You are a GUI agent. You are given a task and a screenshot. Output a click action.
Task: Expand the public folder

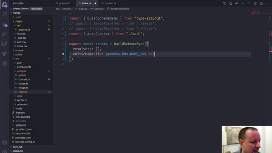coord(19,54)
